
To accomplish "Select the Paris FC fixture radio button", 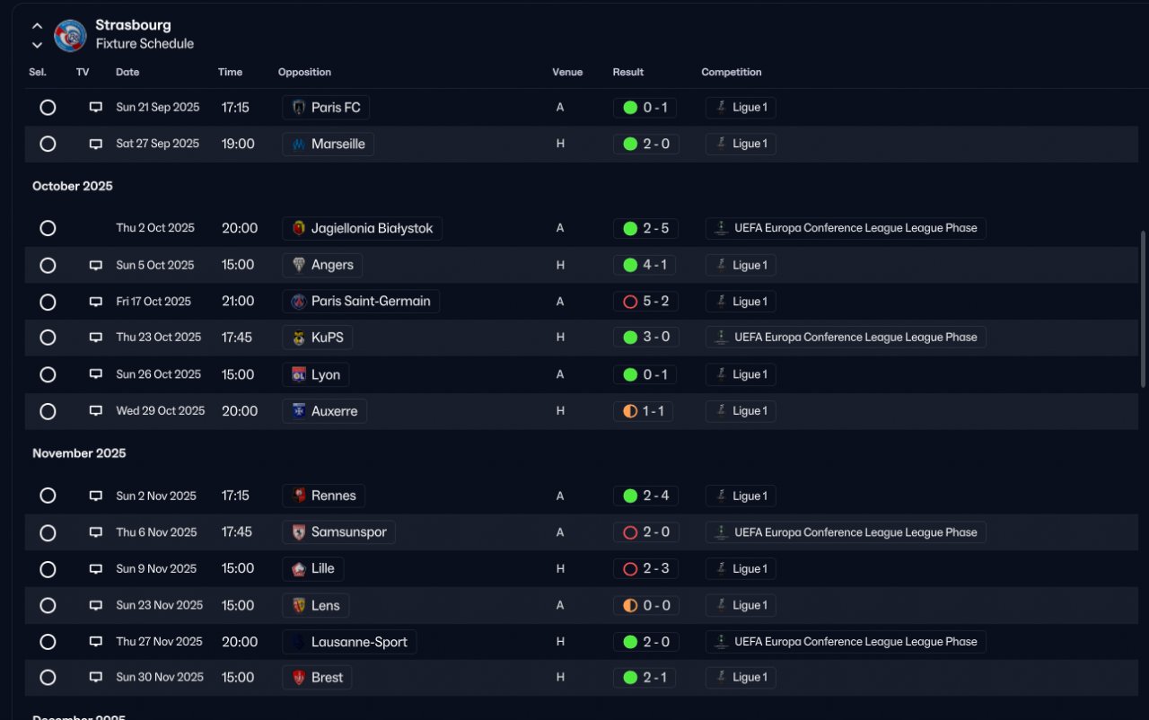I will click(x=48, y=108).
